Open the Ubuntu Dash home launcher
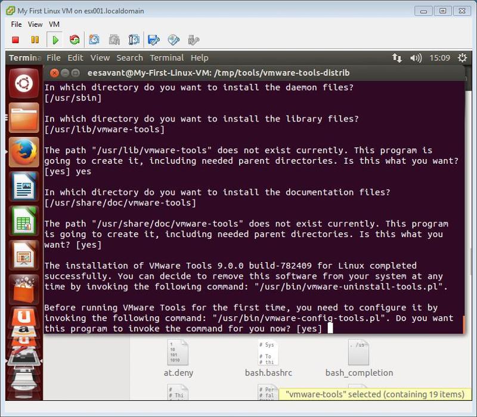Viewport: 477px width, 417px height. [24, 83]
